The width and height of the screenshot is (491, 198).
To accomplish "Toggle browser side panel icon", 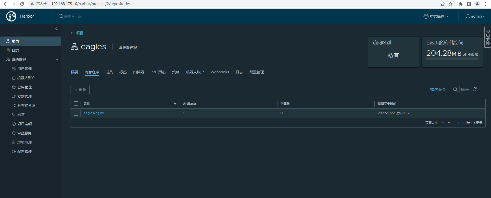I will click(x=469, y=4).
